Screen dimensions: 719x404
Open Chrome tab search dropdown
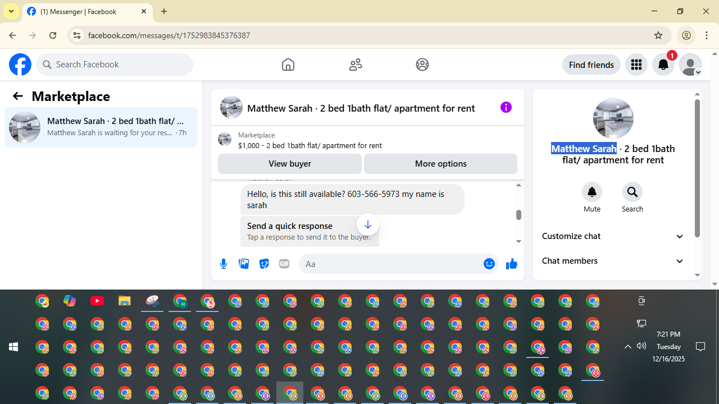click(x=11, y=11)
